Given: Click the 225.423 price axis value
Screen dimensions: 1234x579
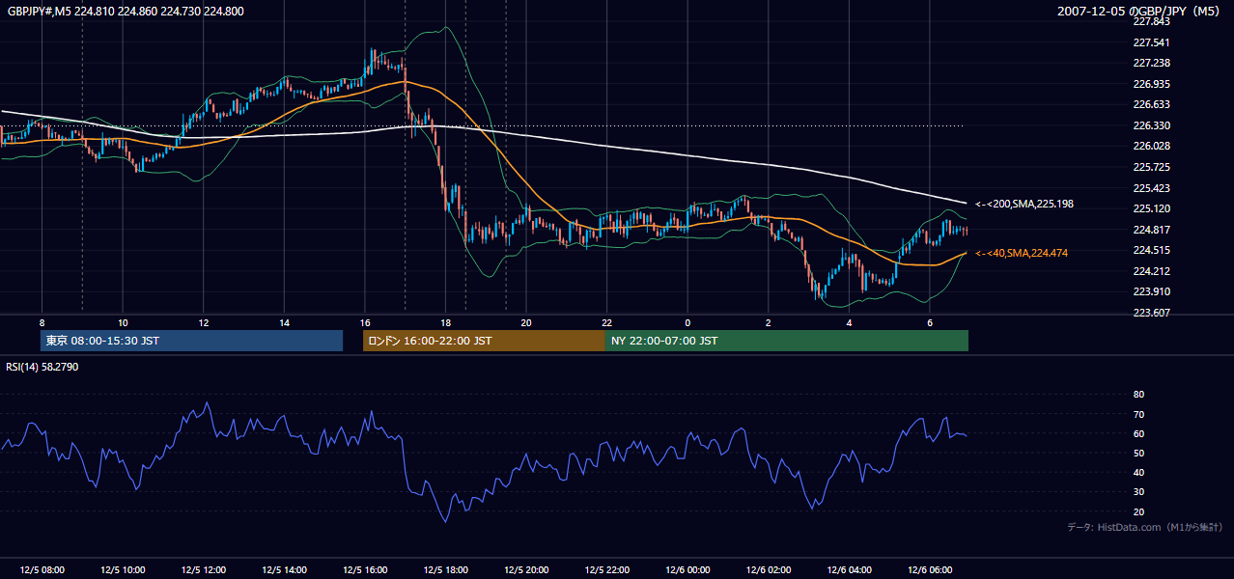Looking at the screenshot, I should (1152, 188).
